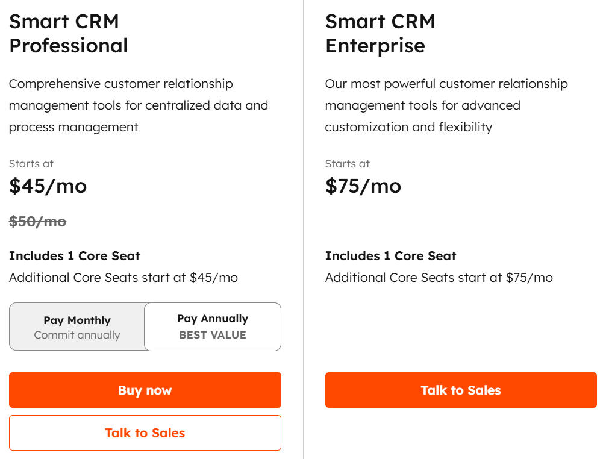Viewport: 606px width, 459px height.
Task: Click the Professional plan description text
Action: point(138,105)
